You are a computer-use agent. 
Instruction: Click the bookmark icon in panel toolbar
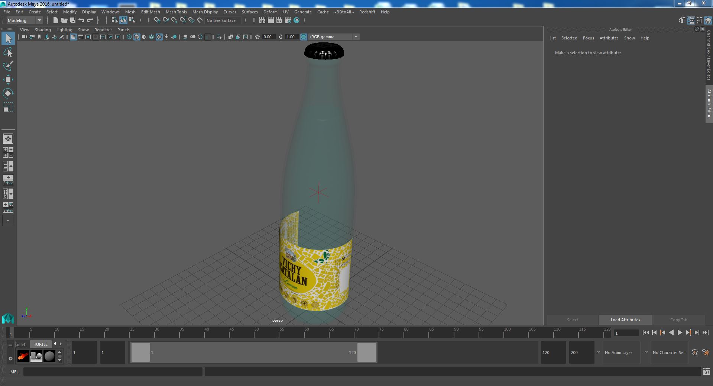click(39, 37)
